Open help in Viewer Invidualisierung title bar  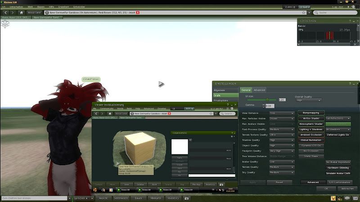click(228, 105)
